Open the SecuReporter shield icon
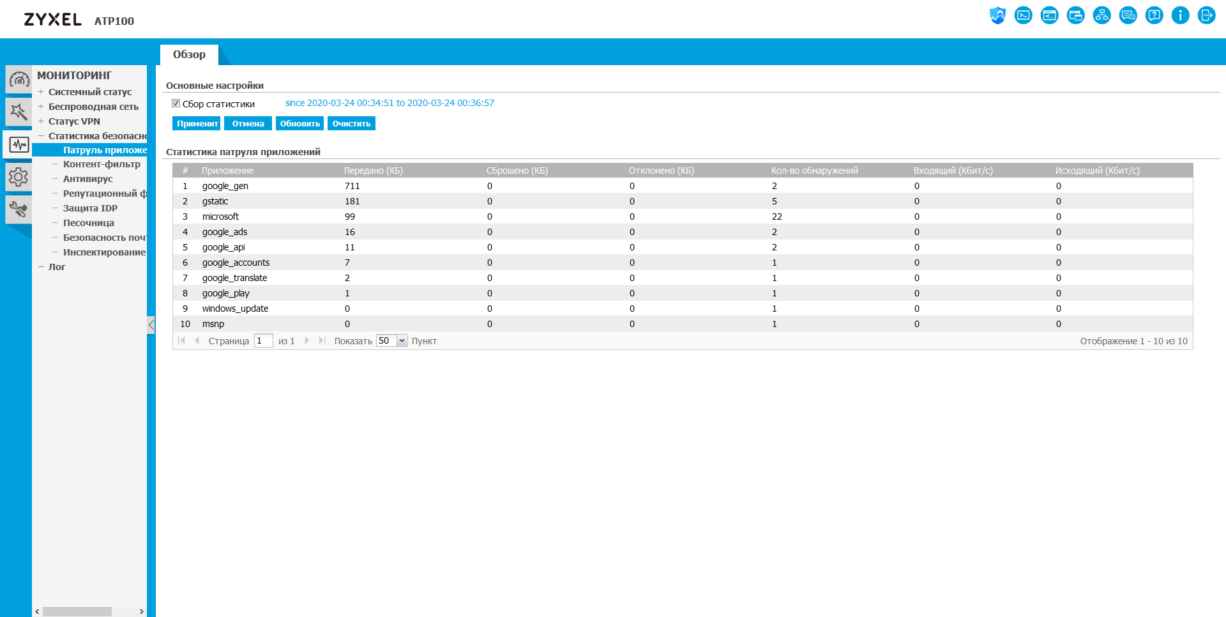The image size is (1226, 617). [x=997, y=15]
